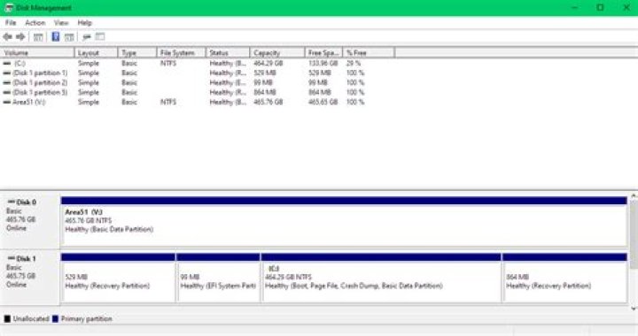The image size is (638, 336).
Task: Sort by the File System column header
Action: tap(181, 53)
